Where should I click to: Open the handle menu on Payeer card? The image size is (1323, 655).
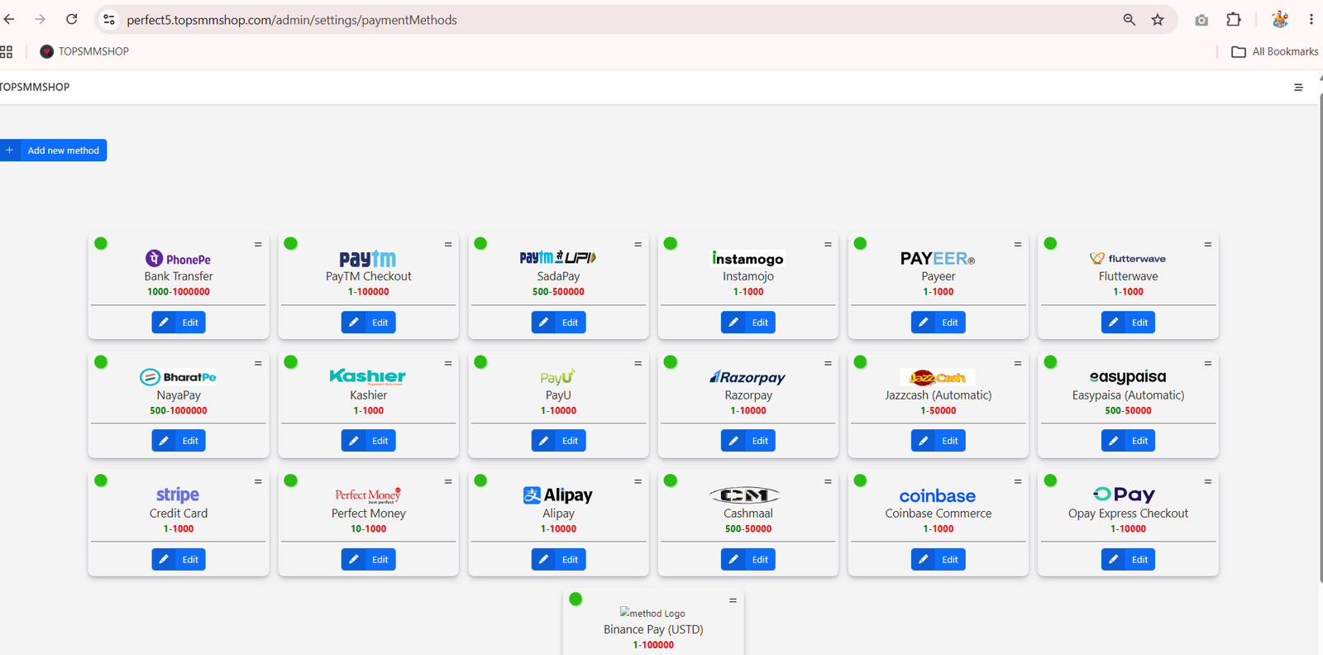click(1018, 245)
